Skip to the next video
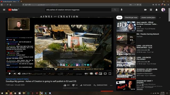This screenshot has width=170, height=95. (x=15, y=74)
